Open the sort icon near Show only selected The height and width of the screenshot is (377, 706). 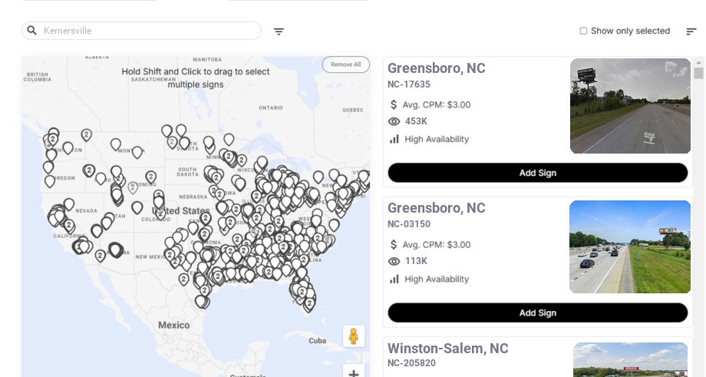click(691, 31)
